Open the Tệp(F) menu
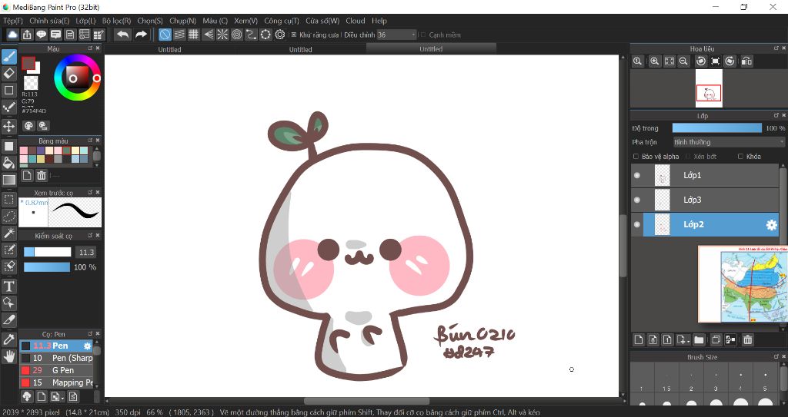 tap(13, 21)
